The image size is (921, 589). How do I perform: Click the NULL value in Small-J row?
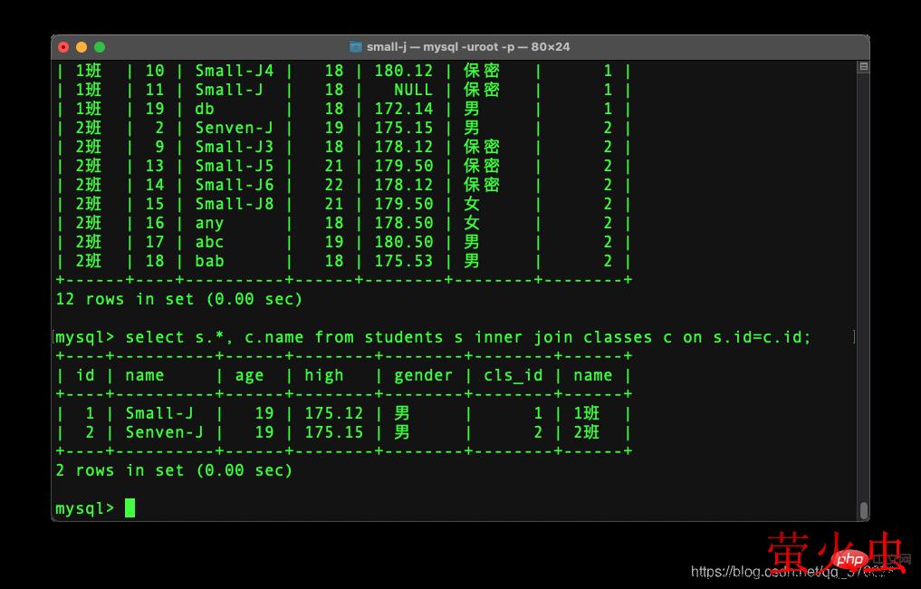[413, 90]
